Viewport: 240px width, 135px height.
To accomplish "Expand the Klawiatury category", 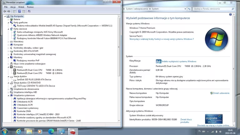I will coord(9,41).
